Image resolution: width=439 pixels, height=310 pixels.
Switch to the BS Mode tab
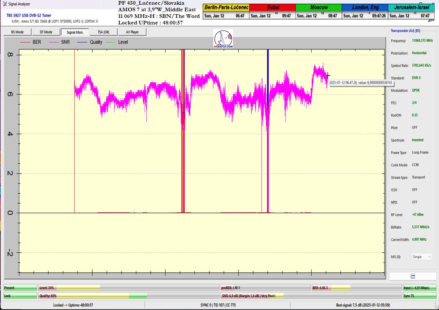(x=17, y=32)
